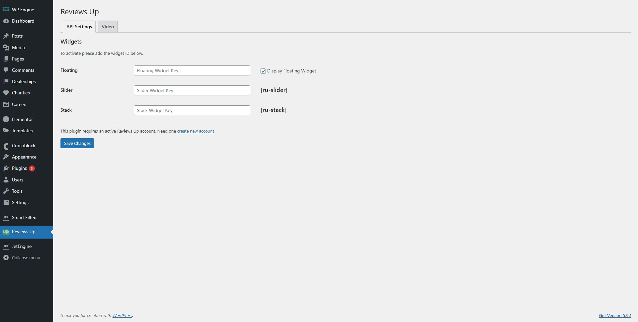Open the Users menu item

[27, 180]
